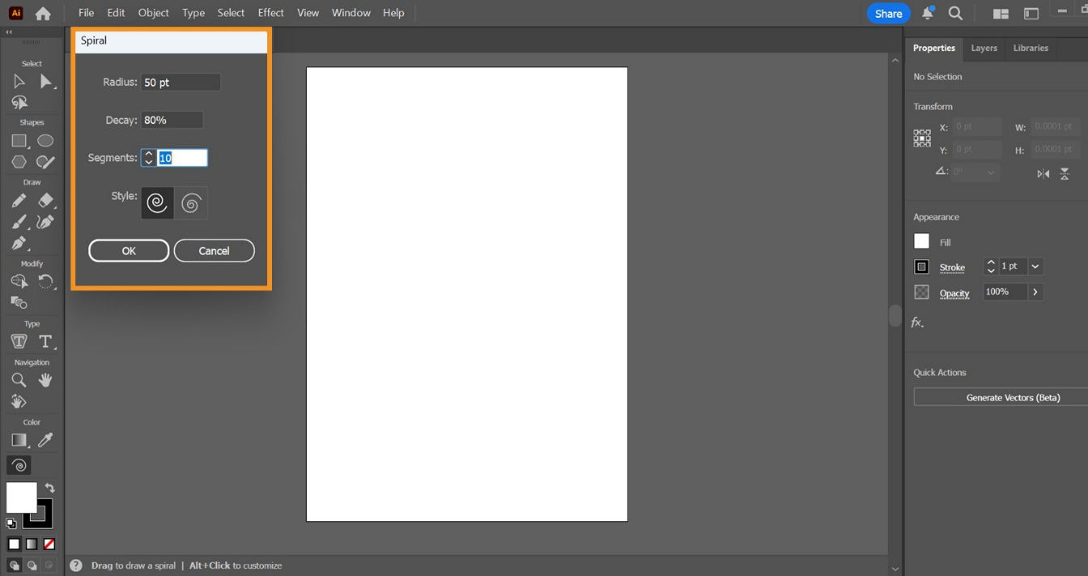Viewport: 1088px width, 576px height.
Task: Open the fx effects menu in Appearance panel
Action: coord(918,322)
